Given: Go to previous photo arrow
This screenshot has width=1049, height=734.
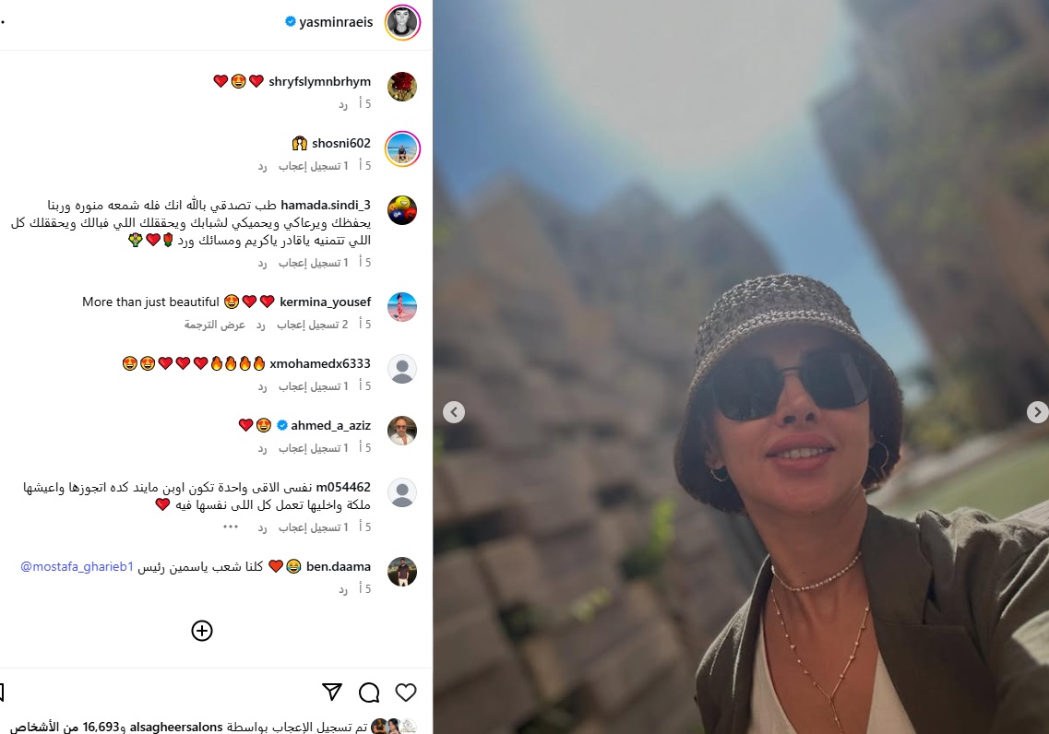Looking at the screenshot, I should point(454,412).
